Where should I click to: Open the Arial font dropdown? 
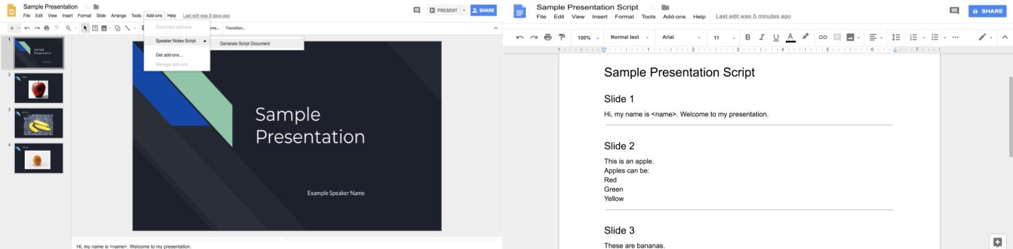pos(681,37)
